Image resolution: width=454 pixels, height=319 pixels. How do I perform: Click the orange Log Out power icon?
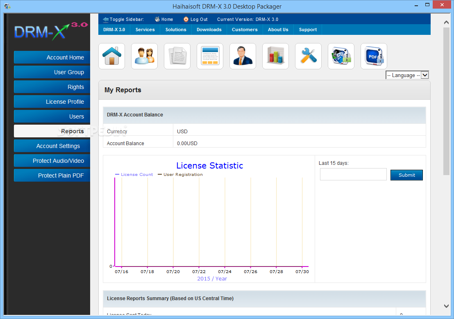click(186, 19)
